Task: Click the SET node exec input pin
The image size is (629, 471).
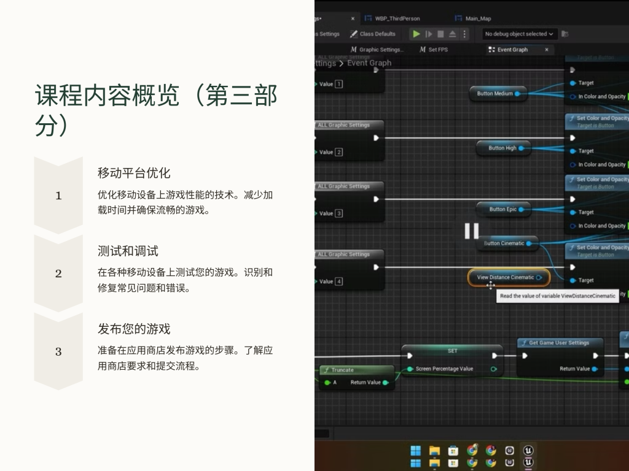Action: 410,356
